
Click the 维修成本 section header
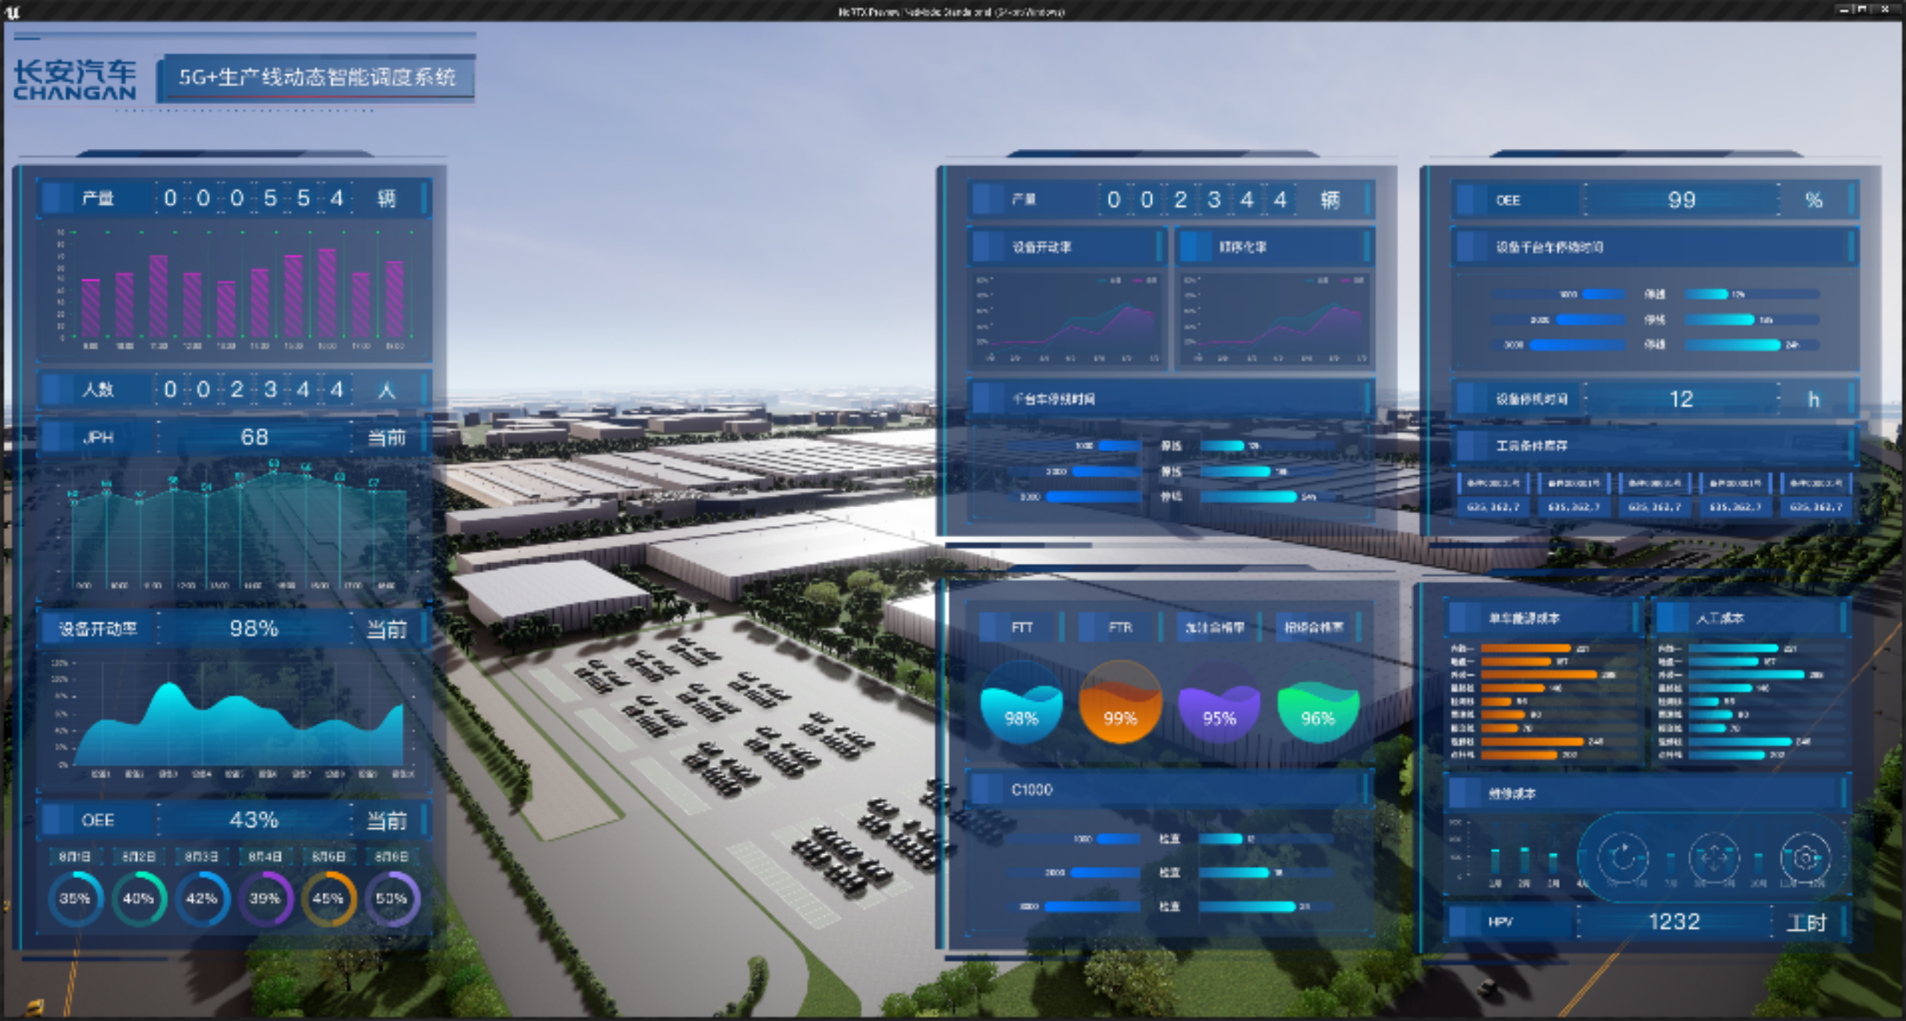(x=1647, y=794)
